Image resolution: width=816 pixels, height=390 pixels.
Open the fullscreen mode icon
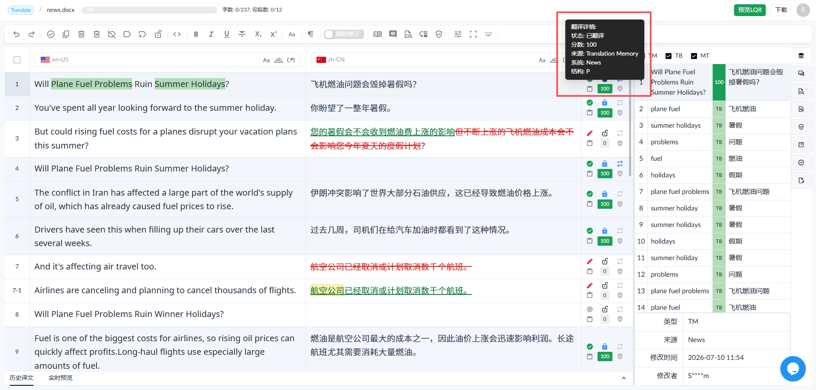tap(473, 34)
